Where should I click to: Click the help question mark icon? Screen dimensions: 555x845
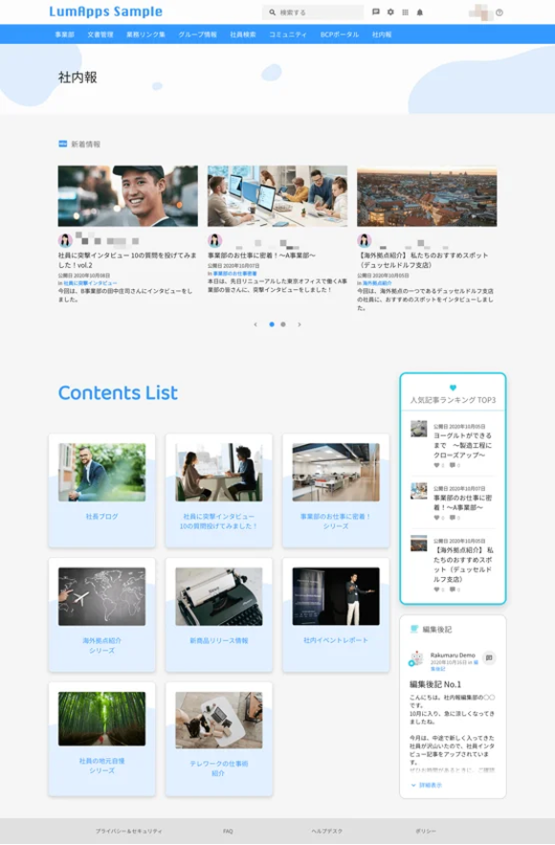click(499, 12)
